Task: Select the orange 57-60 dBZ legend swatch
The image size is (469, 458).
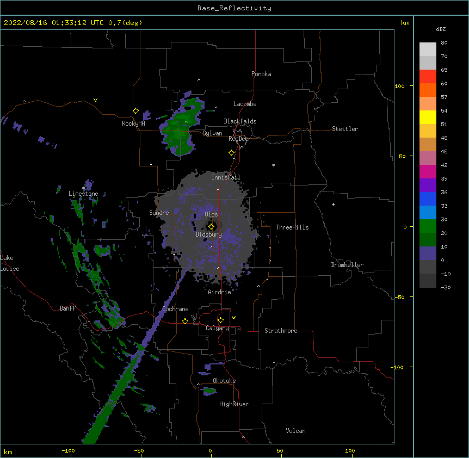Action: [428, 90]
